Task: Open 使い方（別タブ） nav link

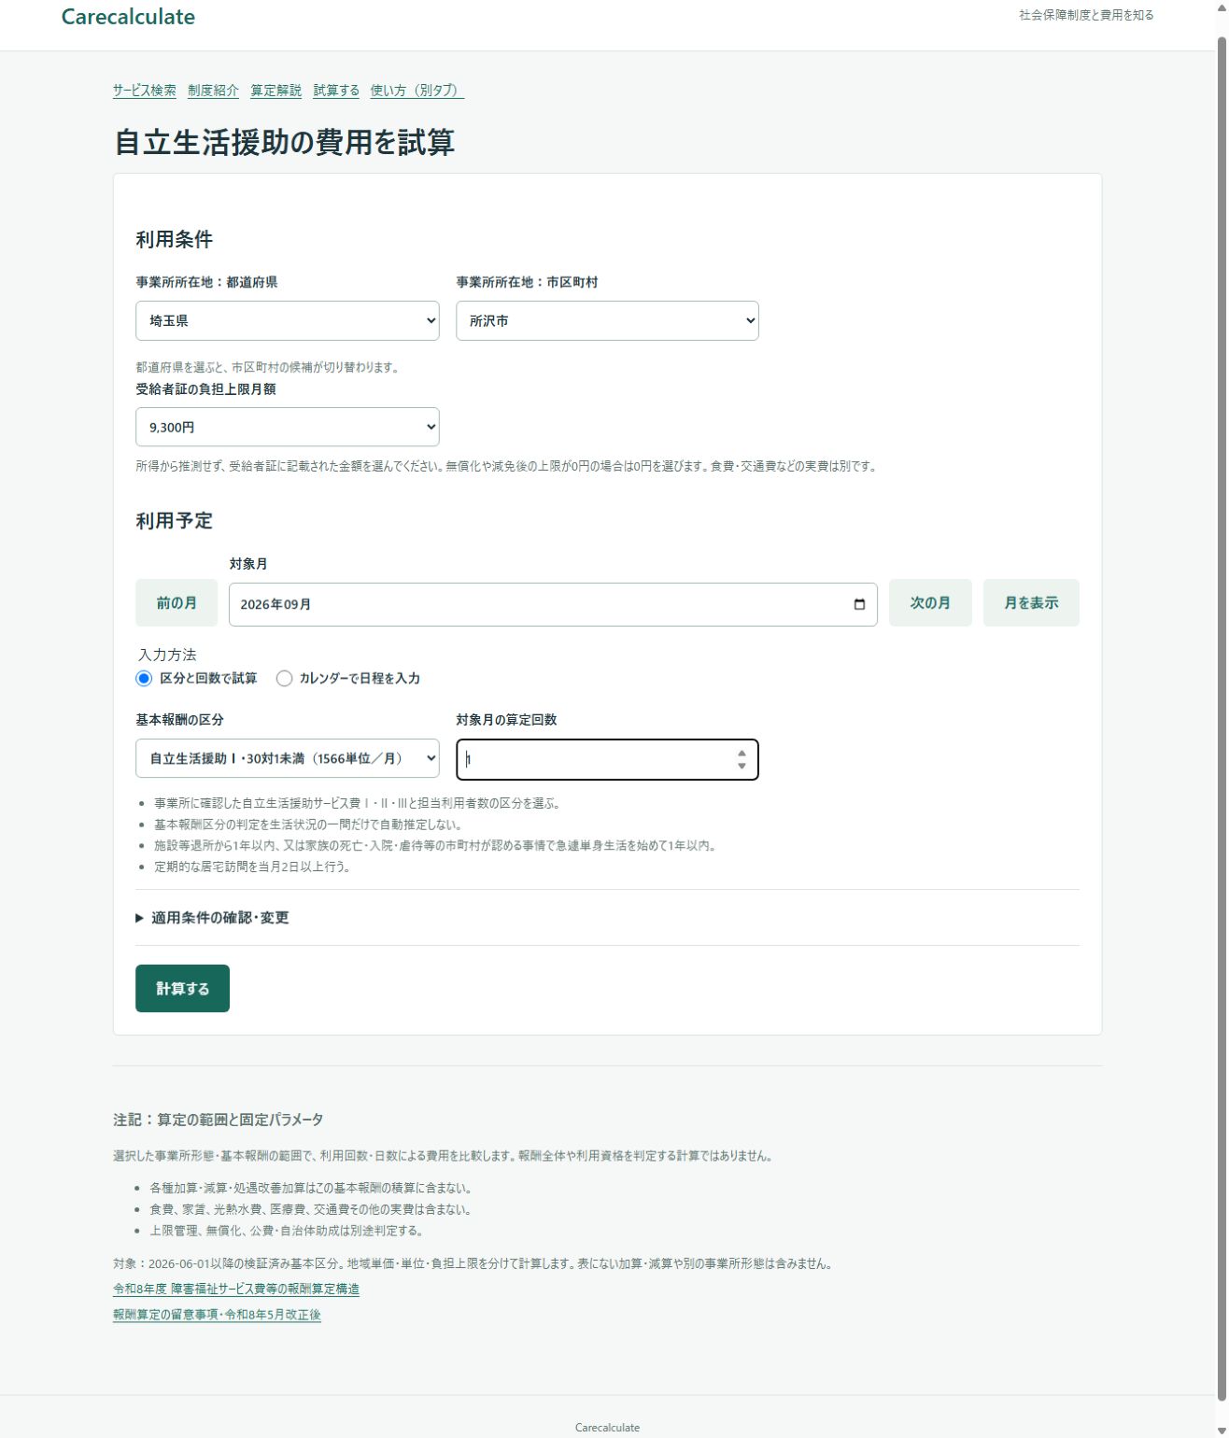Action: point(417,91)
